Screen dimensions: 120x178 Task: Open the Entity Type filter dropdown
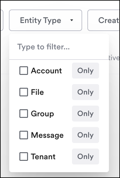click(x=46, y=20)
